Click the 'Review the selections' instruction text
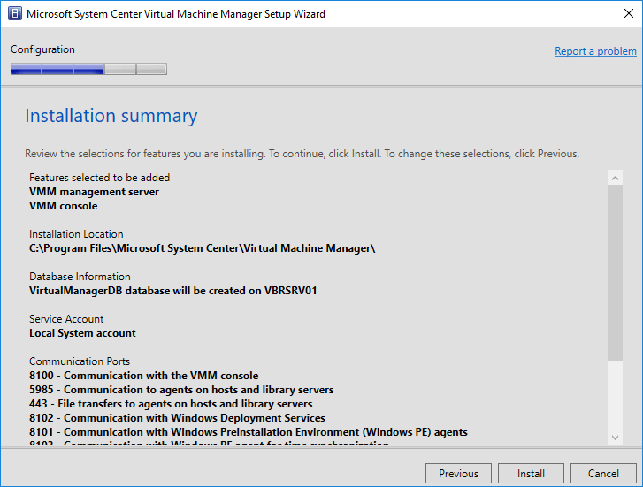The image size is (643, 487). tap(302, 154)
